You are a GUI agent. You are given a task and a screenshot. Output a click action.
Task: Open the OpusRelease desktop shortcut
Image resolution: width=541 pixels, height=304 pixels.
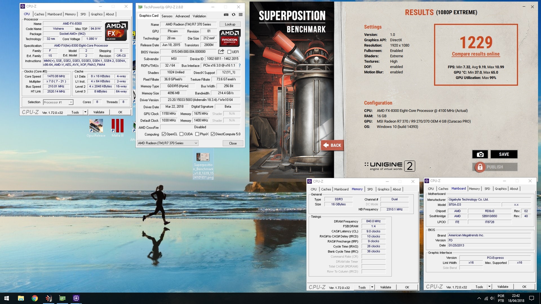pyautogui.click(x=96, y=128)
